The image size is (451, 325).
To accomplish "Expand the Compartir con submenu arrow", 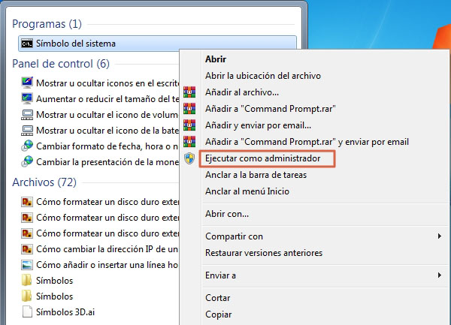I will pyautogui.click(x=439, y=236).
